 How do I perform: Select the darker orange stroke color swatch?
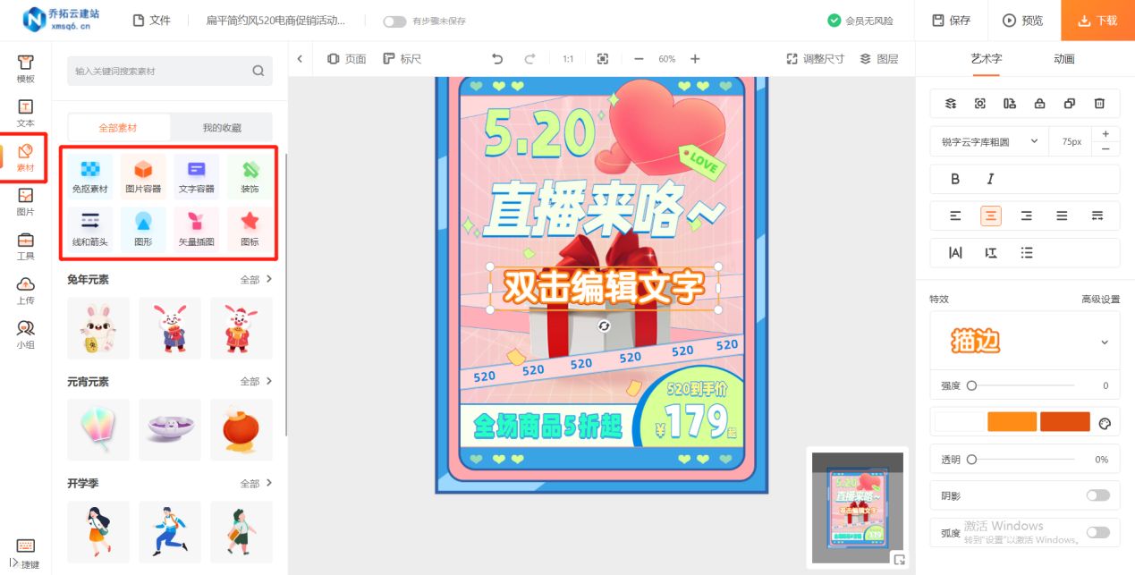click(1064, 421)
